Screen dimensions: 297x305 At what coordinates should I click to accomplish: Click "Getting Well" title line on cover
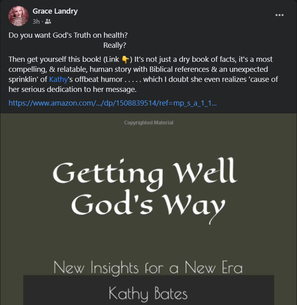144,173
